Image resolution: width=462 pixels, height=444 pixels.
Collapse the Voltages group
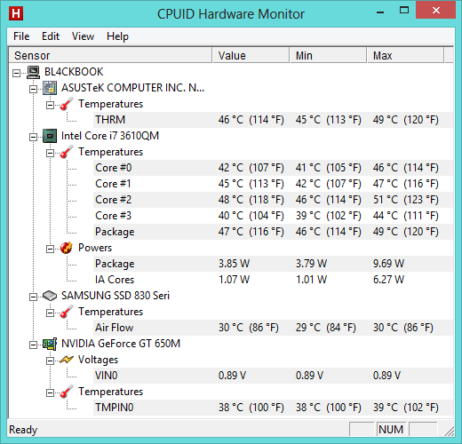coord(51,361)
